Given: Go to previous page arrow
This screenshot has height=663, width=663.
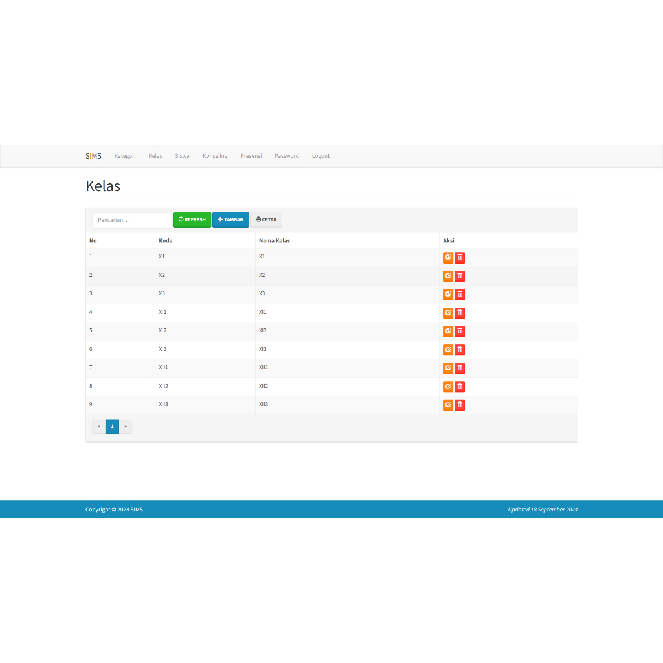Looking at the screenshot, I should [98, 426].
